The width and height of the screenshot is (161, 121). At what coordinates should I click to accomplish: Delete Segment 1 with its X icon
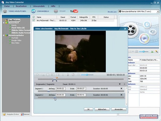(121, 88)
